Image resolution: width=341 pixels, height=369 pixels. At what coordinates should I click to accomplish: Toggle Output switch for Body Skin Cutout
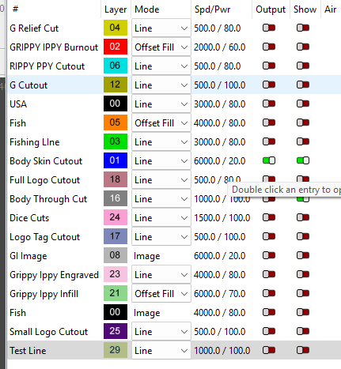coord(269,160)
